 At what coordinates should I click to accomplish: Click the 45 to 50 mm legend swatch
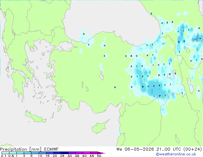pyautogui.click(x=94, y=153)
